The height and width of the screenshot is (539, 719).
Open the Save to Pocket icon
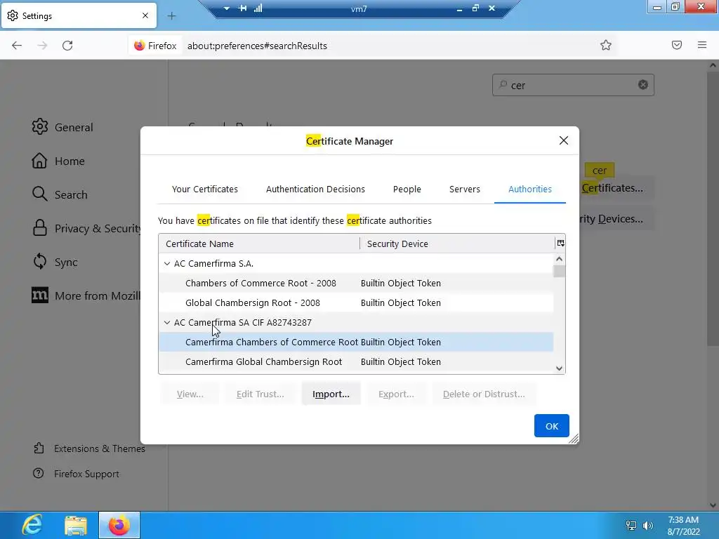point(677,45)
